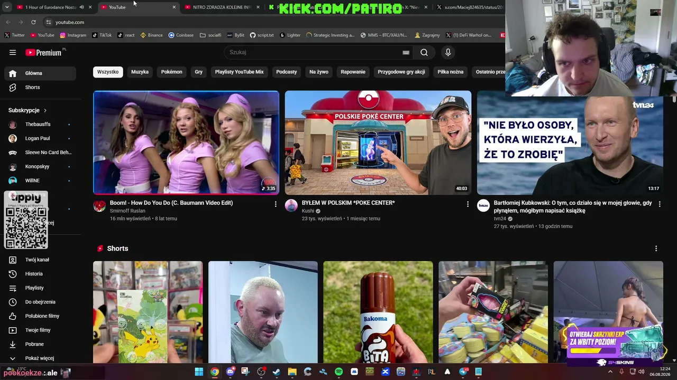Open the Binance bookmark
677x380 pixels.
pyautogui.click(x=152, y=35)
